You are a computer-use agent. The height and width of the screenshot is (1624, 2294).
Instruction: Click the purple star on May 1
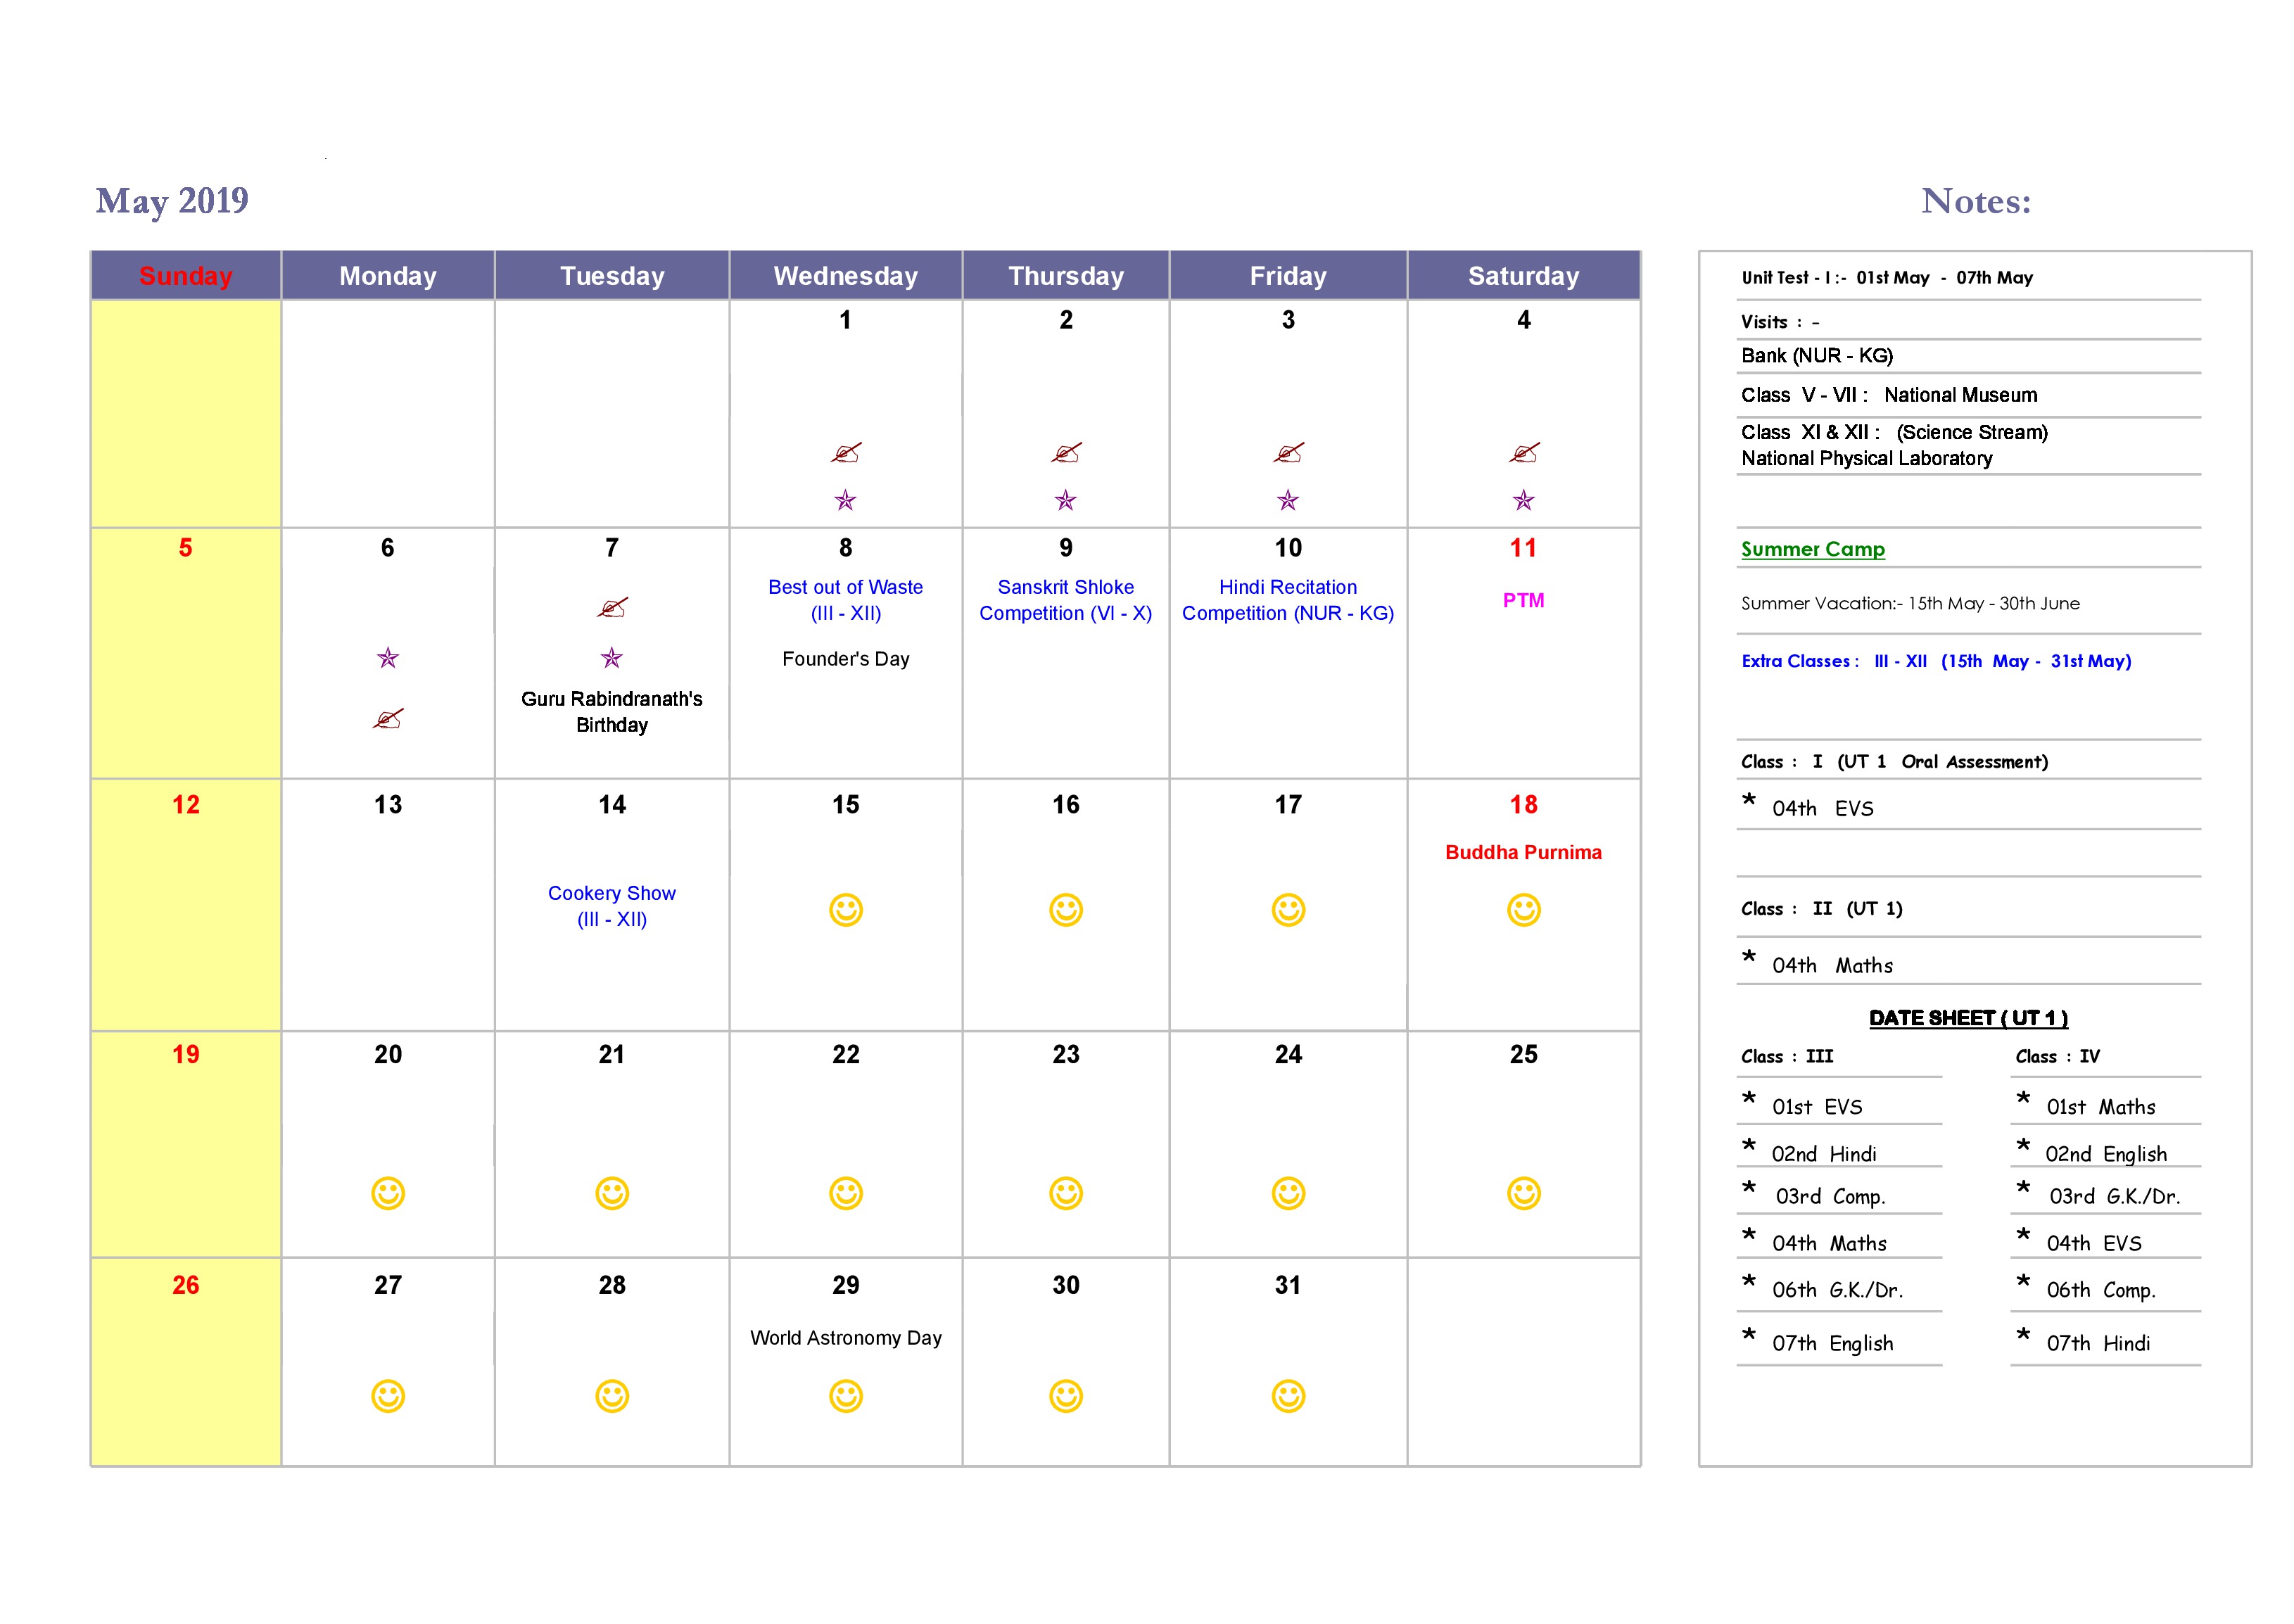pos(845,500)
